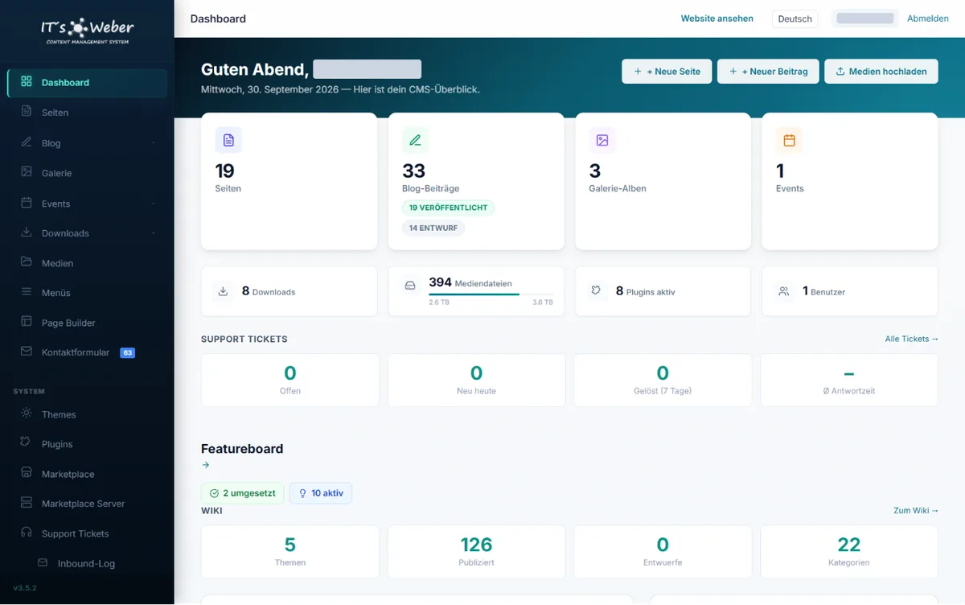This screenshot has height=605, width=965.
Task: Click the IT's Weber logo
Action: click(87, 30)
